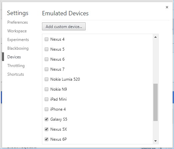
Task: Click the Nexus 6 label text
Action: (x=57, y=59)
